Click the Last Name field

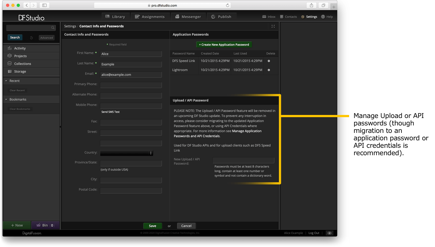click(131, 64)
